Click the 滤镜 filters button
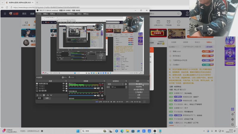Viewport: 238px width, 134px height. 71,77
